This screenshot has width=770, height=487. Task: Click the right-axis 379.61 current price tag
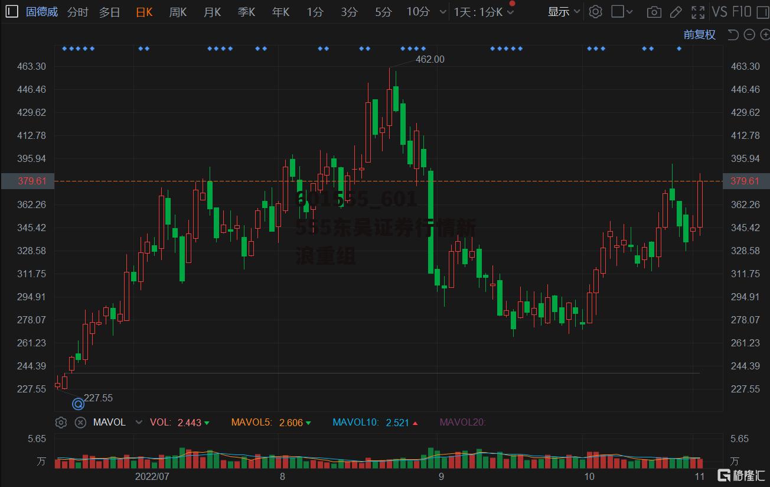click(x=745, y=181)
